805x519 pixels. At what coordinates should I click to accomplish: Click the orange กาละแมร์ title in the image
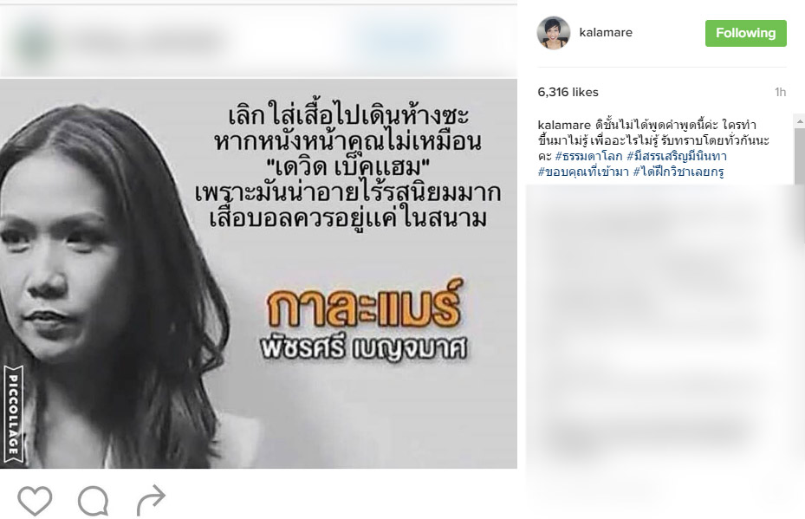[365, 304]
